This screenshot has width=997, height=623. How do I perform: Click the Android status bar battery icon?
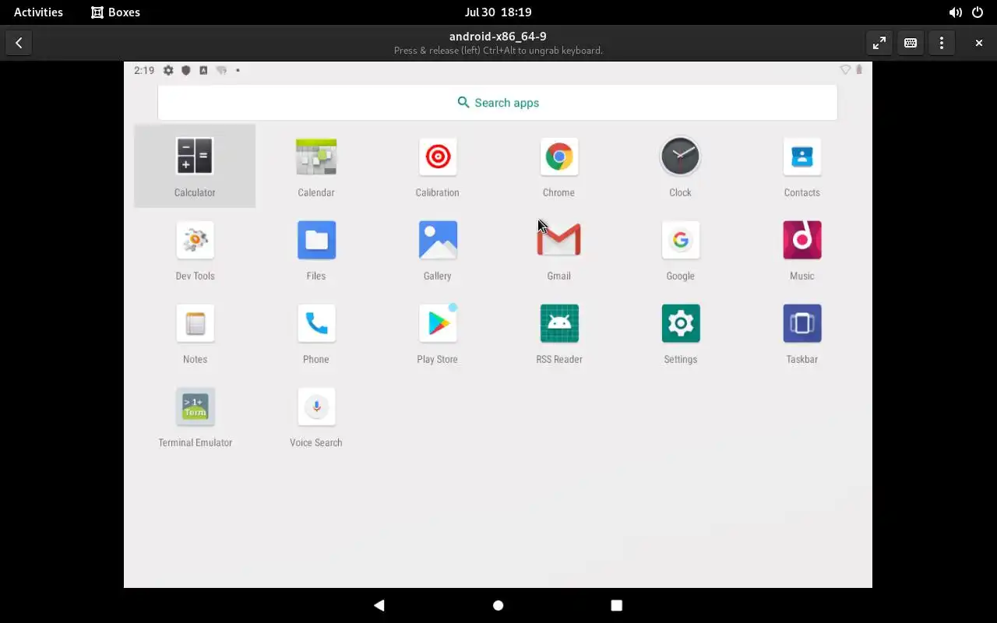859,70
